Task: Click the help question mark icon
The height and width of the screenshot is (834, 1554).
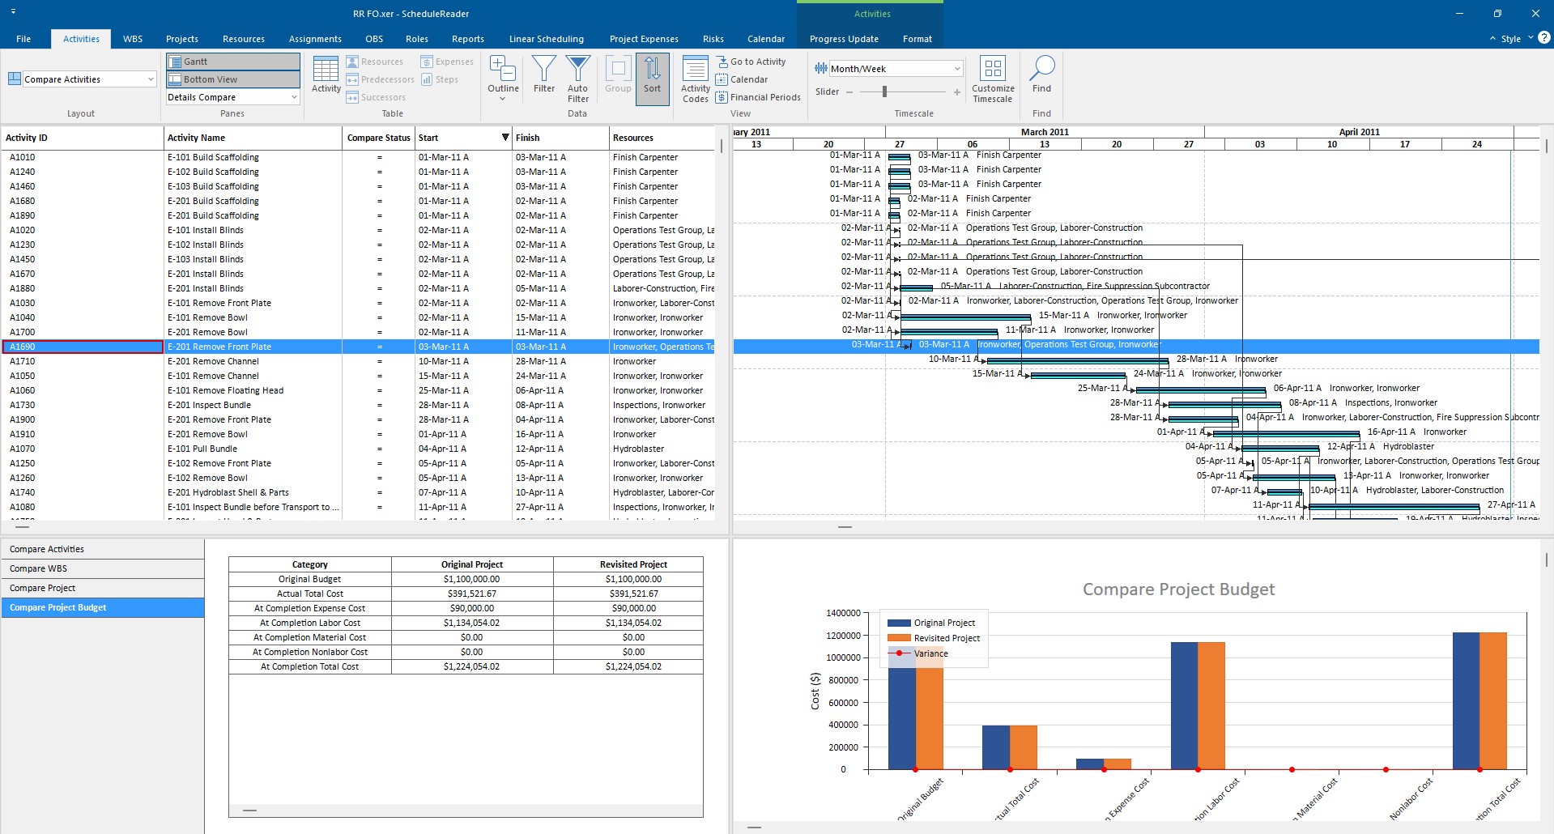Action: (x=1544, y=37)
